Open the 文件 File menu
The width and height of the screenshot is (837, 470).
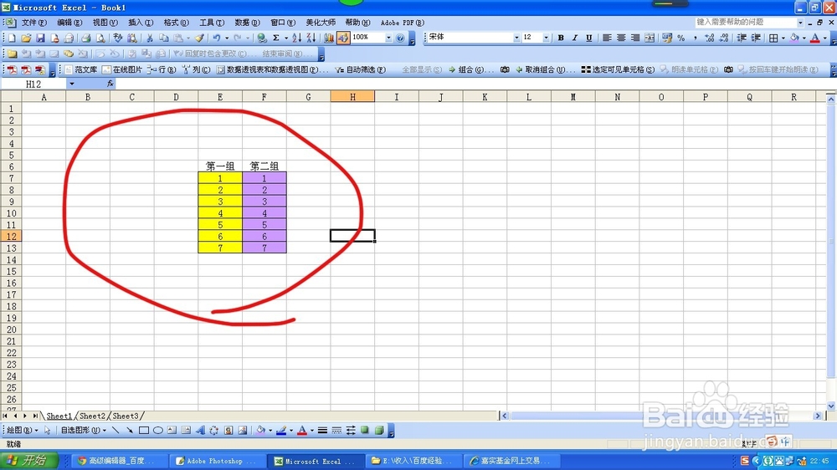(x=33, y=23)
